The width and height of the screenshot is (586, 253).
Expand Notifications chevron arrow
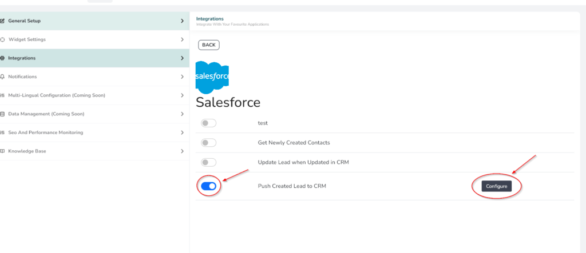click(183, 77)
